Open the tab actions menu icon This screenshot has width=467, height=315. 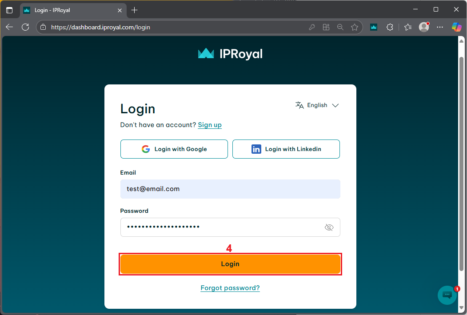pyautogui.click(x=9, y=10)
